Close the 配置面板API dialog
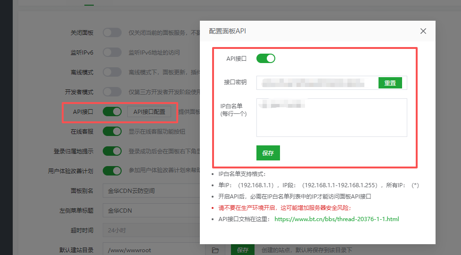This screenshot has height=255, width=461. 423,31
